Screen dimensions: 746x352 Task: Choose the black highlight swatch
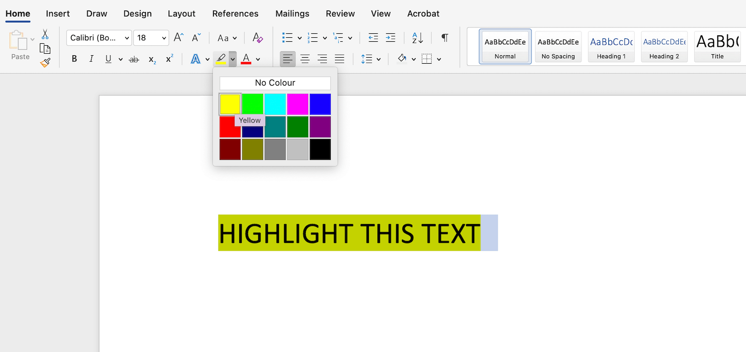click(320, 149)
